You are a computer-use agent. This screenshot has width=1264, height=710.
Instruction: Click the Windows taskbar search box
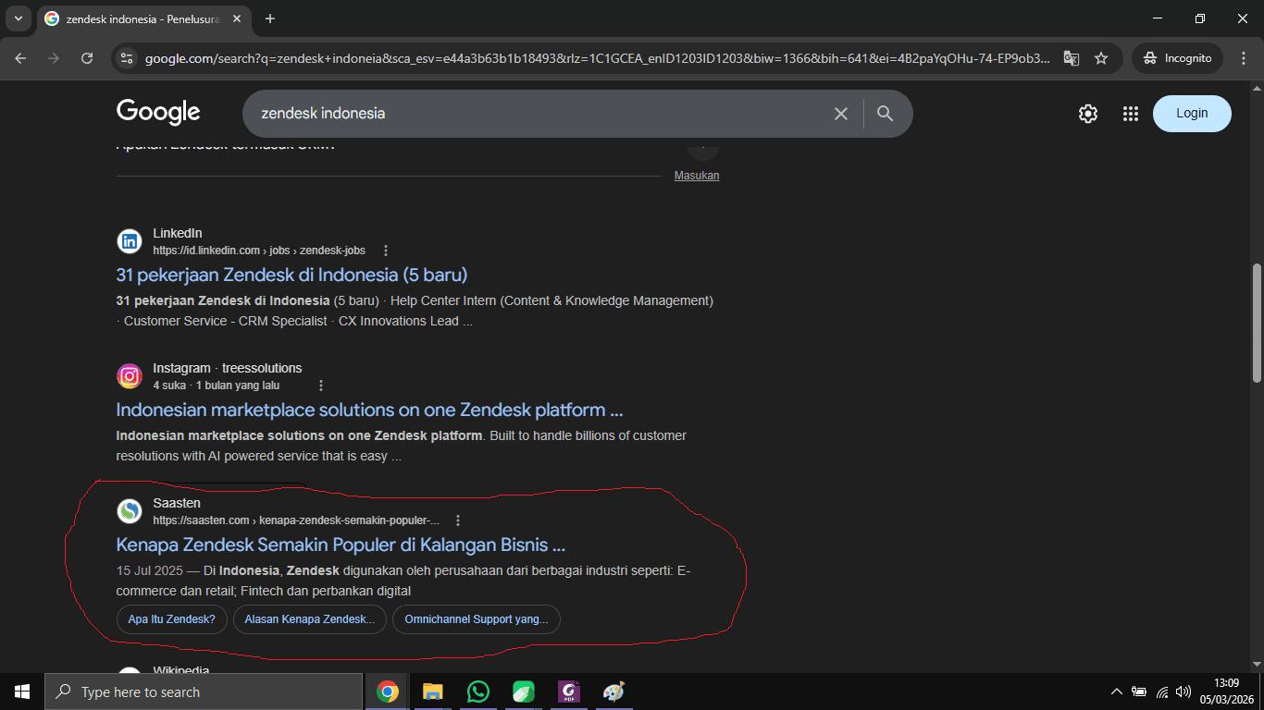coord(204,692)
